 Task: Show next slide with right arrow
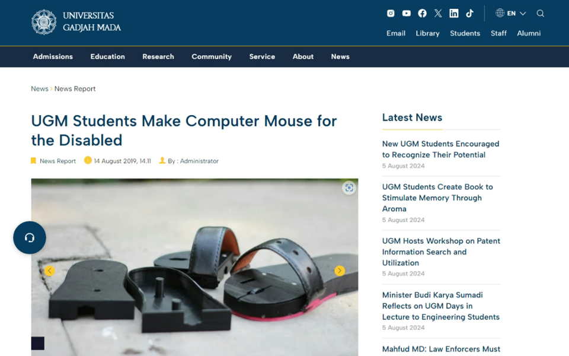pos(340,271)
